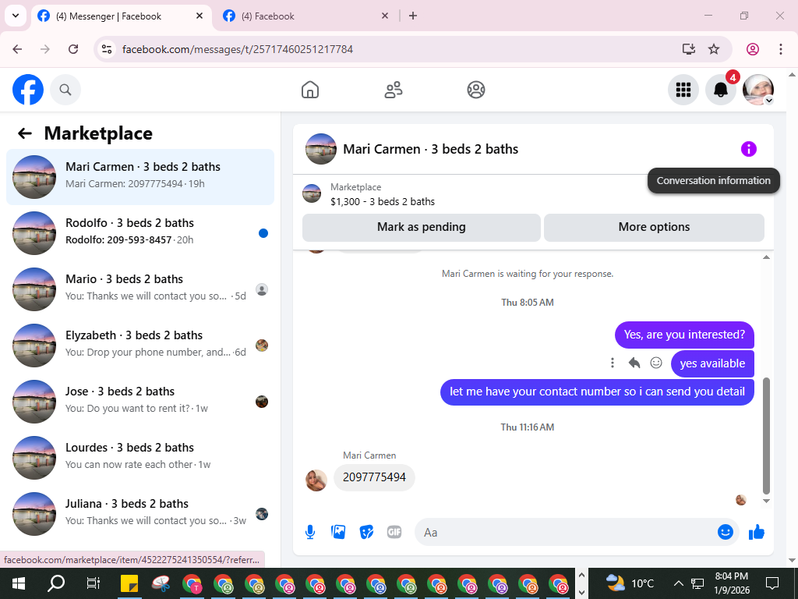Image resolution: width=798 pixels, height=599 pixels.
Task: Open the account profile picture menu
Action: tap(758, 90)
